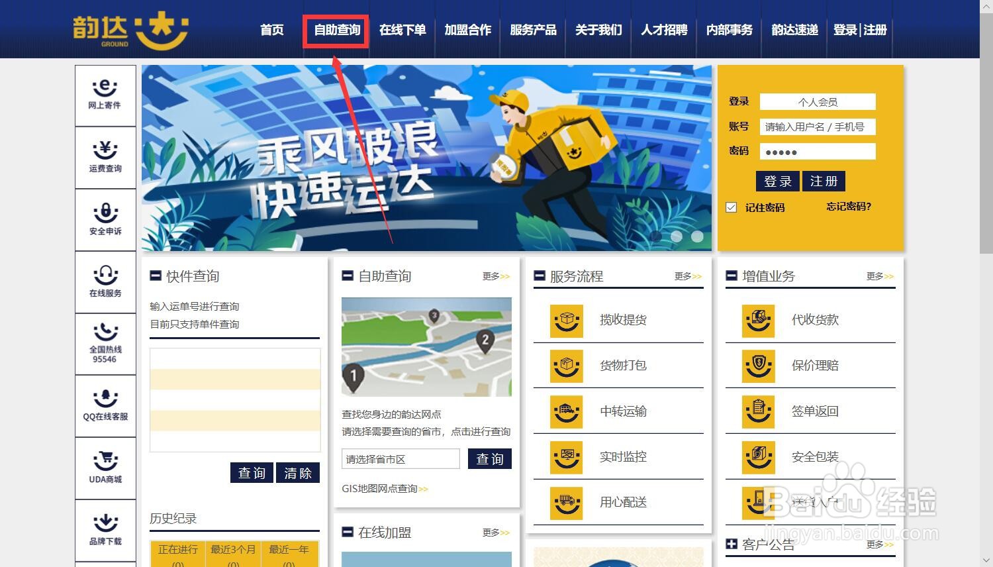The image size is (993, 567).
Task: Select the last banner carousel dot
Action: [x=697, y=236]
